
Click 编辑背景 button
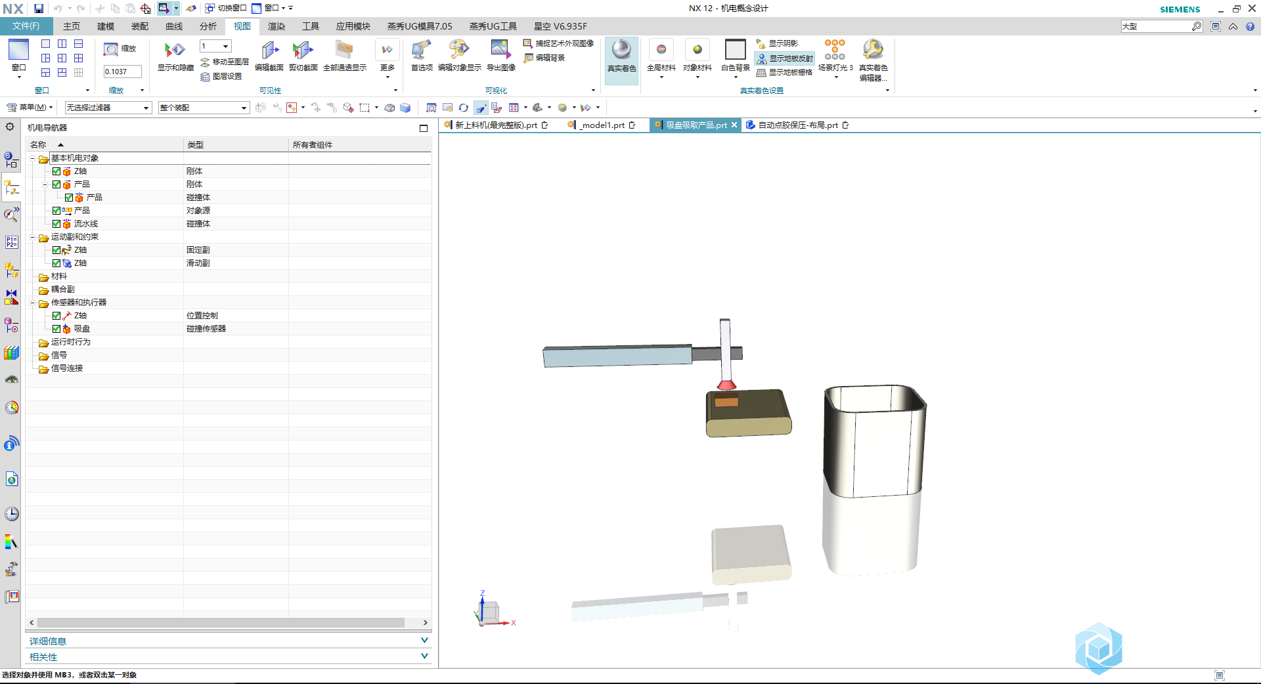click(544, 58)
